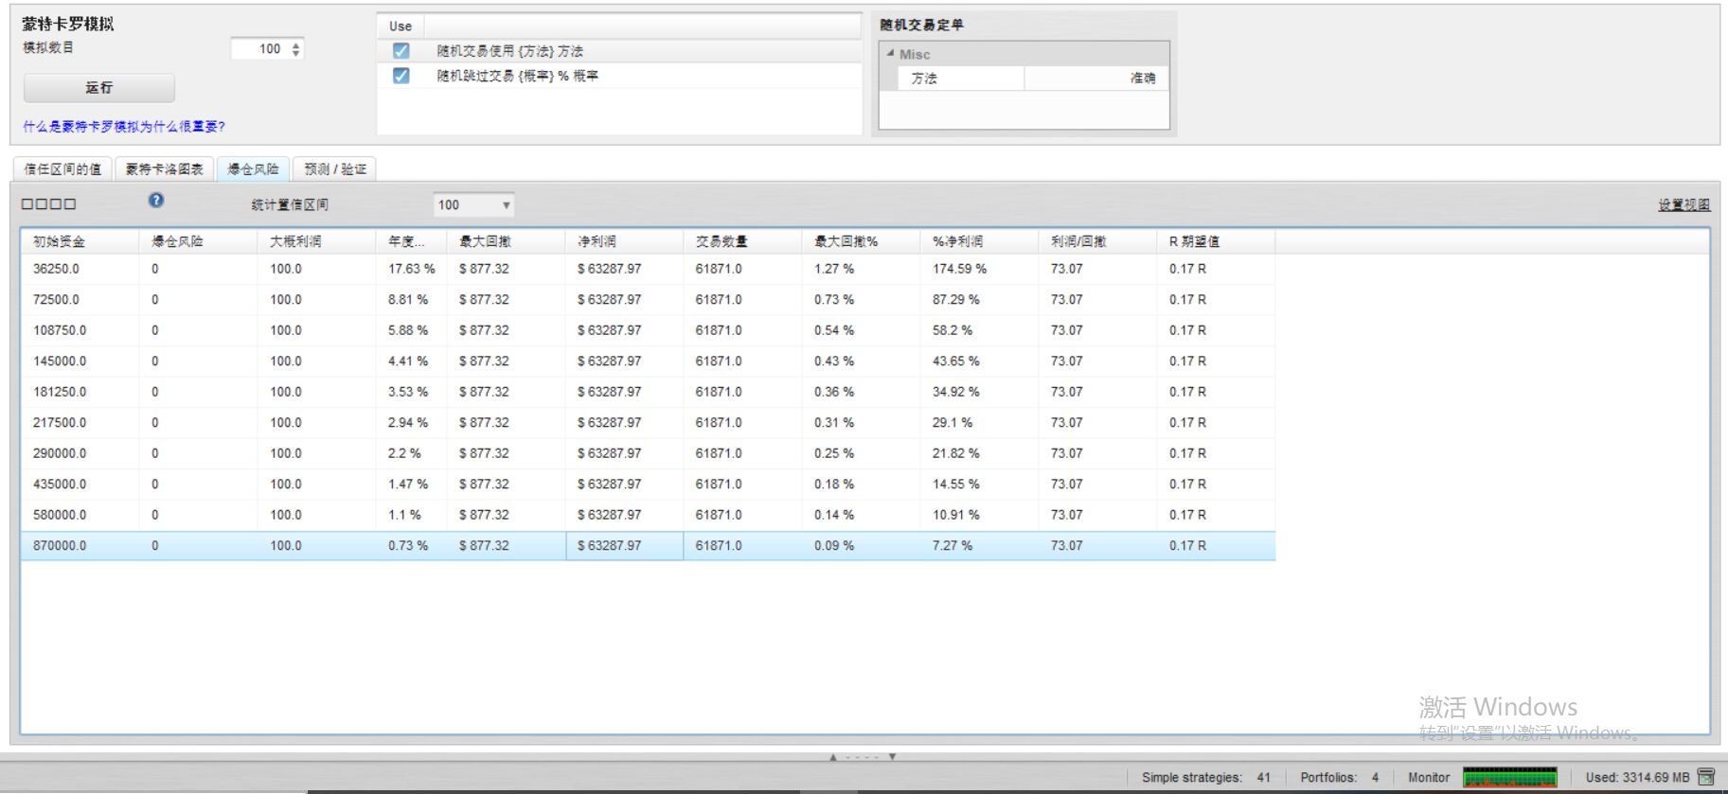Toggle the 随机跳过交易 {概率} % 概率 checkbox
Image resolution: width=1728 pixels, height=794 pixels.
coord(401,76)
